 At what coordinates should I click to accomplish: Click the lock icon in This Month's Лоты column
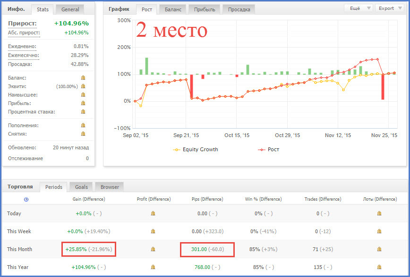(x=379, y=249)
